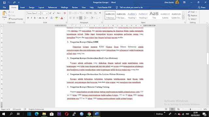Toggle Show/Hide paragraph marks
Image resolution: width=209 pixels, height=117 pixels.
(100, 13)
